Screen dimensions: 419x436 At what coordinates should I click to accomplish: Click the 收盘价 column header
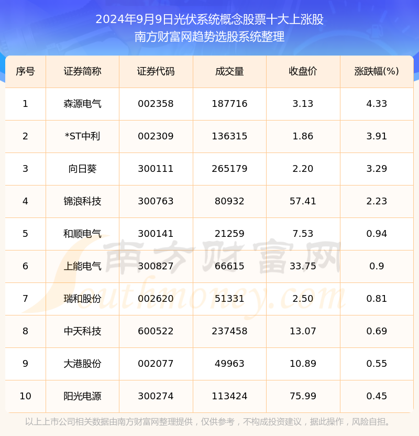(303, 71)
